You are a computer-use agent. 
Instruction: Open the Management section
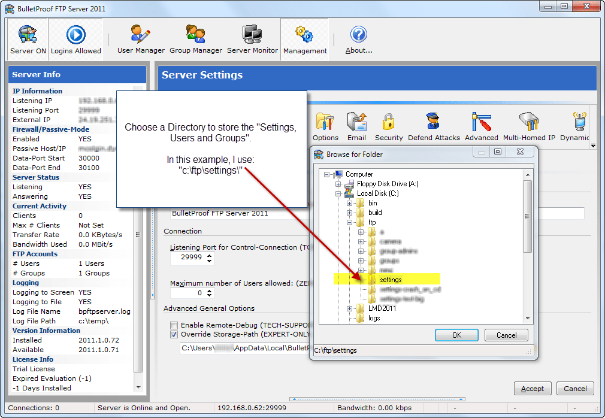tap(305, 39)
